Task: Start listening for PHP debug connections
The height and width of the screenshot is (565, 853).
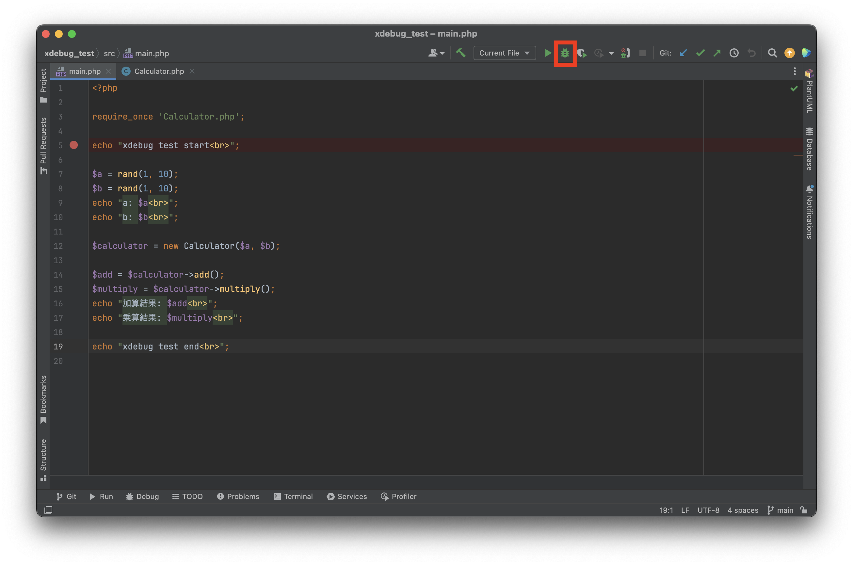Action: [x=625, y=53]
